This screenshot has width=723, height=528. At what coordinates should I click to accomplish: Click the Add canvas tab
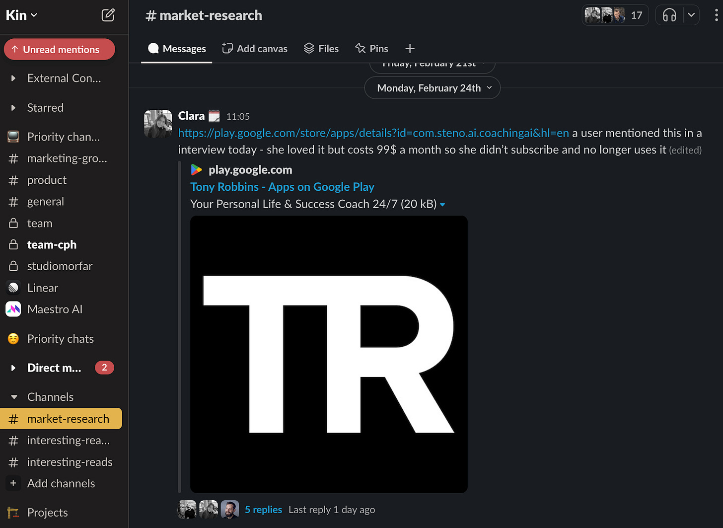pos(255,49)
